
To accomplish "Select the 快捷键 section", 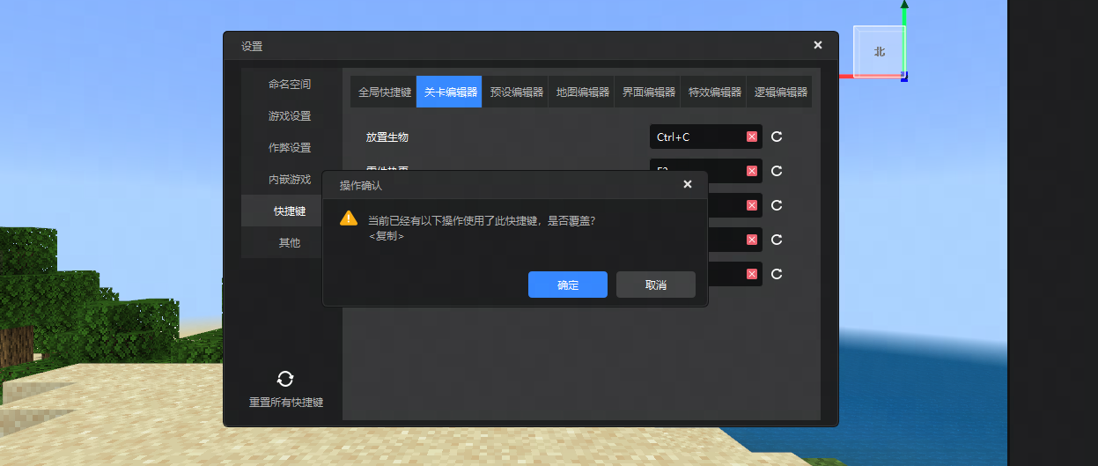I will click(290, 211).
